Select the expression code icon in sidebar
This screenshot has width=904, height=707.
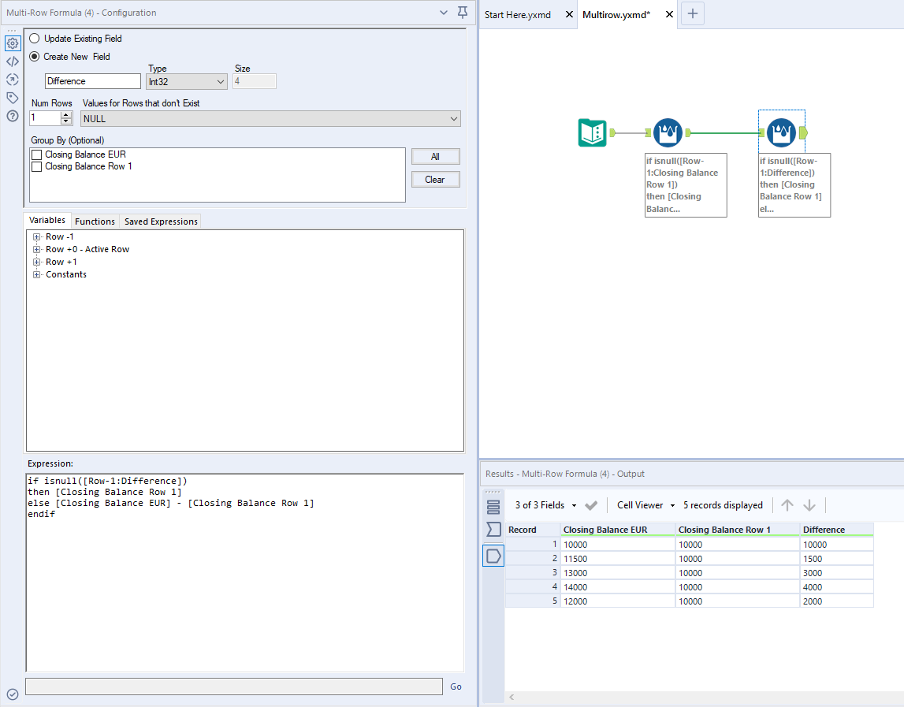(12, 61)
